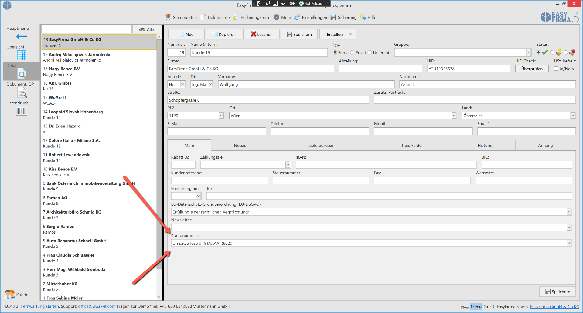
Task: Select the Firma type radio button
Action: pos(335,52)
